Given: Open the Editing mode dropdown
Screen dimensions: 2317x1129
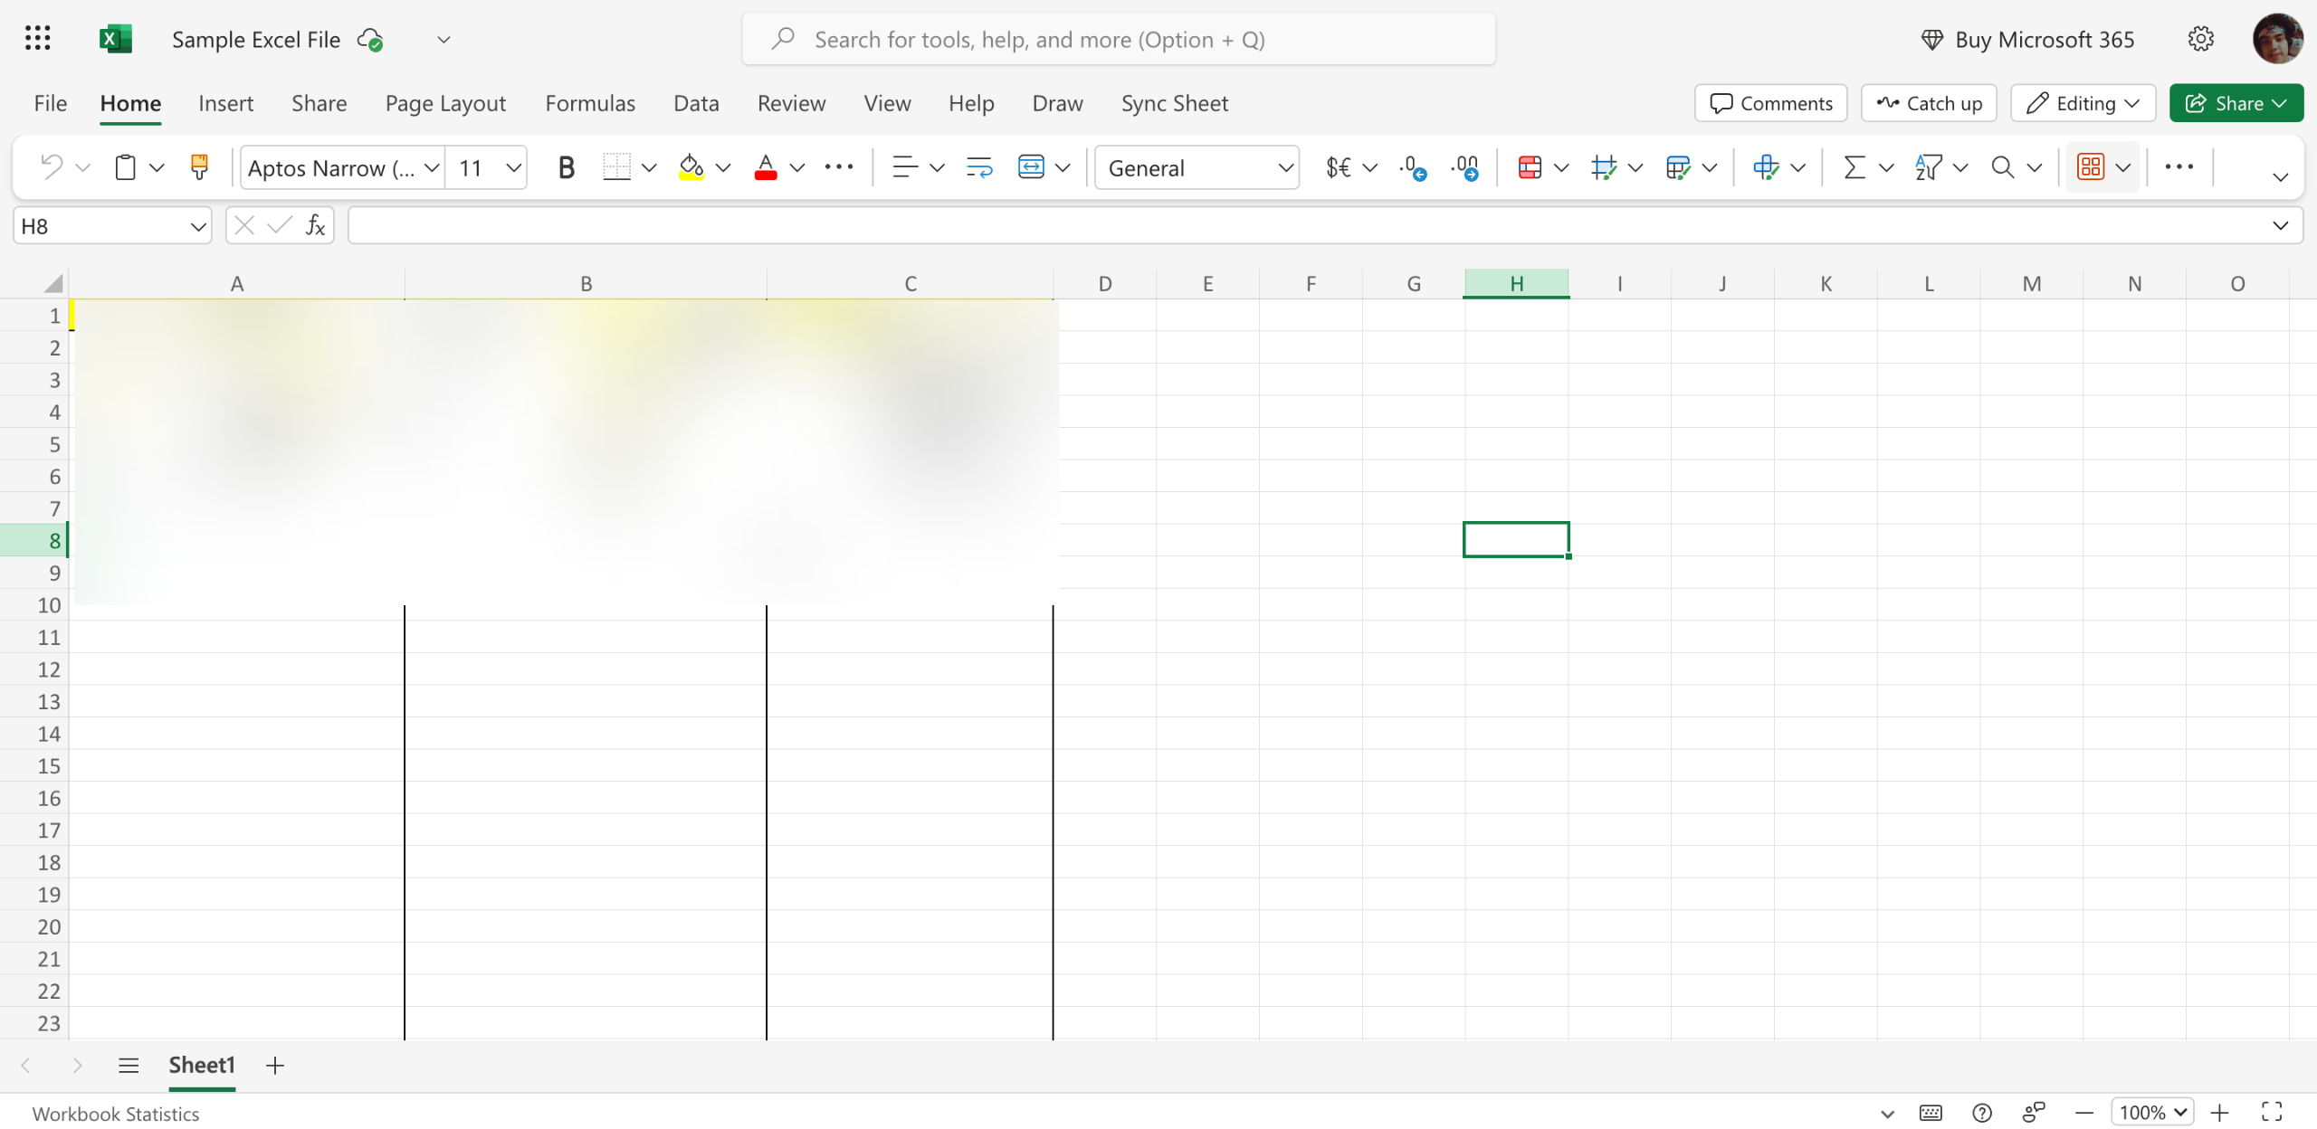Looking at the screenshot, I should 2083,103.
